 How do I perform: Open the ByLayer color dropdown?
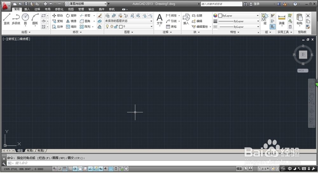(238, 16)
